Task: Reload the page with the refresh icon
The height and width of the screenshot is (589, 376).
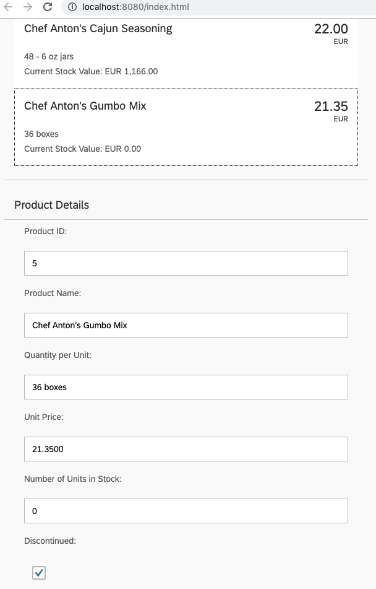Action: [x=48, y=7]
